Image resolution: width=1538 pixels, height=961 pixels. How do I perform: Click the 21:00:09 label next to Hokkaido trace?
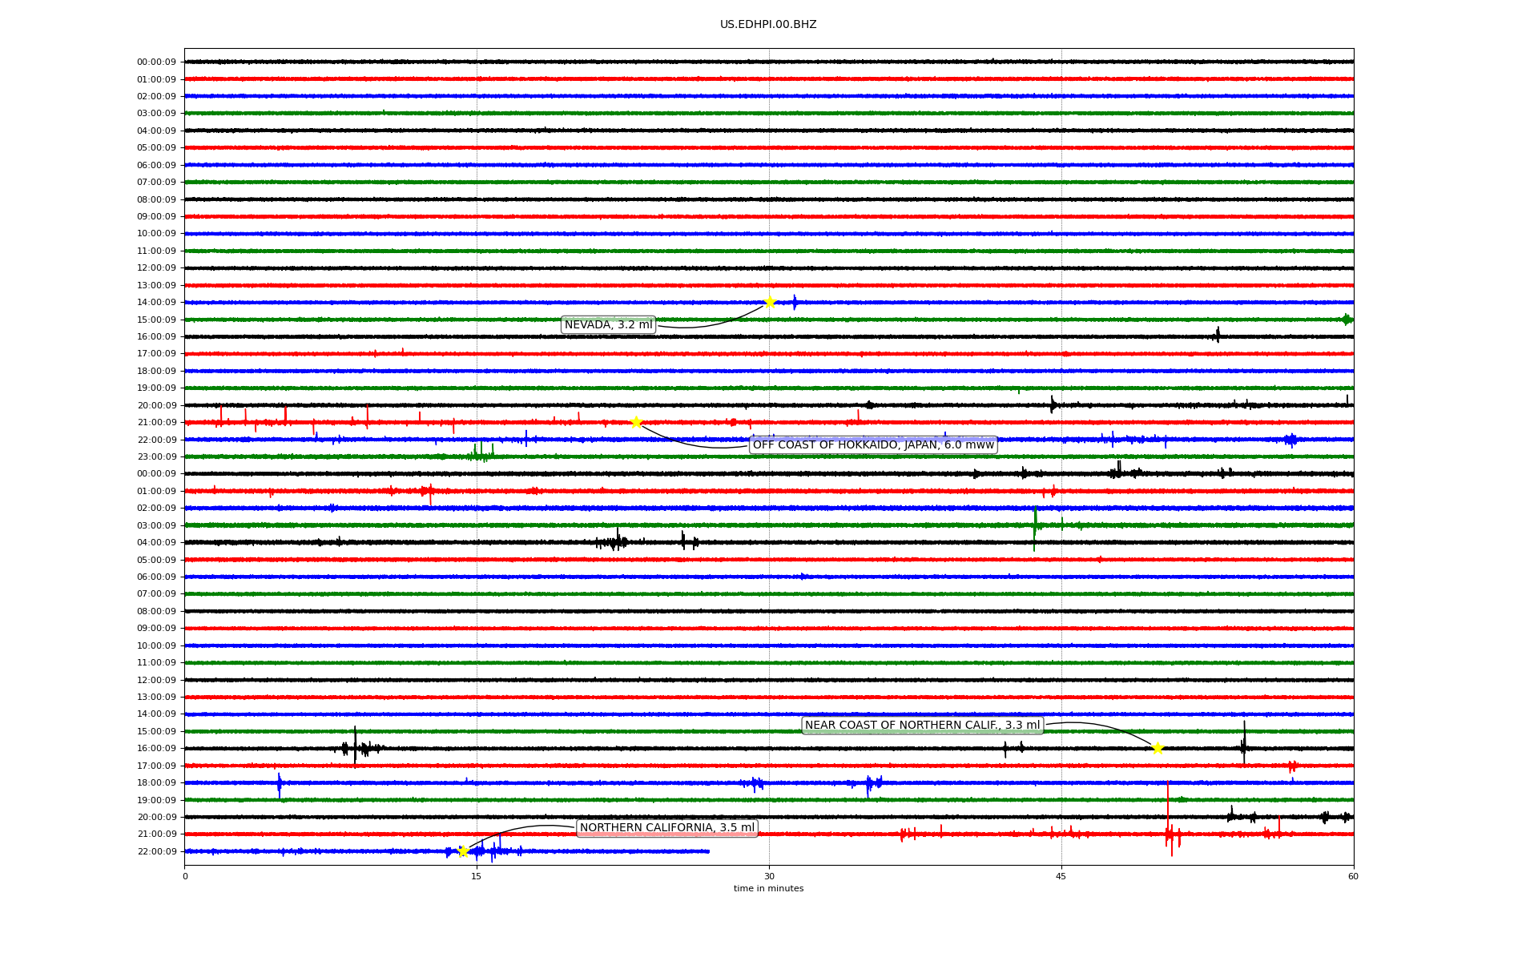point(156,422)
